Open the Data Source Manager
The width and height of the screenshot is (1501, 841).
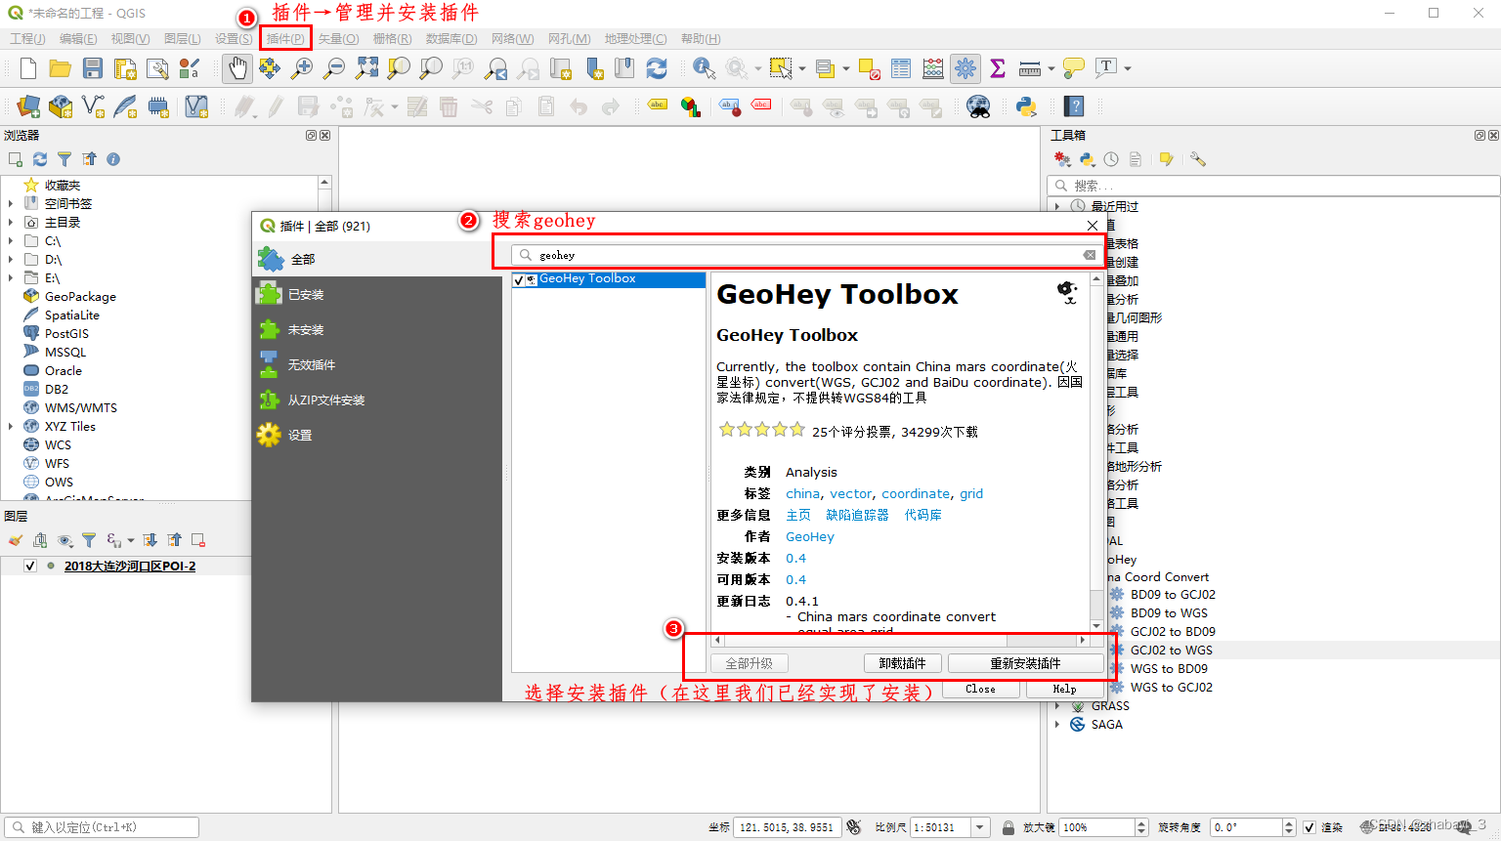coord(26,106)
